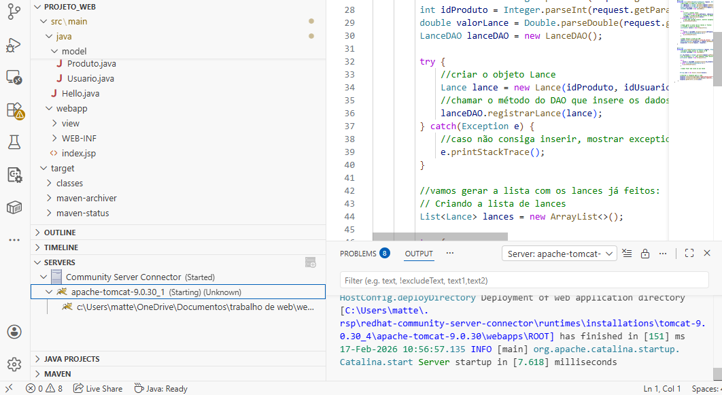This screenshot has height=395, width=722.
Task: Toggle the output auto-scroll lock
Action: [x=645, y=253]
